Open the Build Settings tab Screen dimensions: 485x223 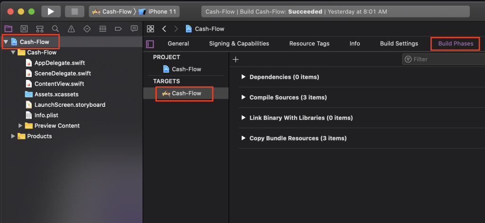point(399,44)
